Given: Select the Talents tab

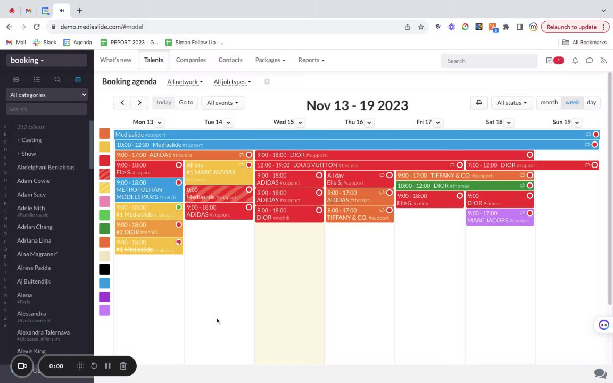Looking at the screenshot, I should [154, 60].
